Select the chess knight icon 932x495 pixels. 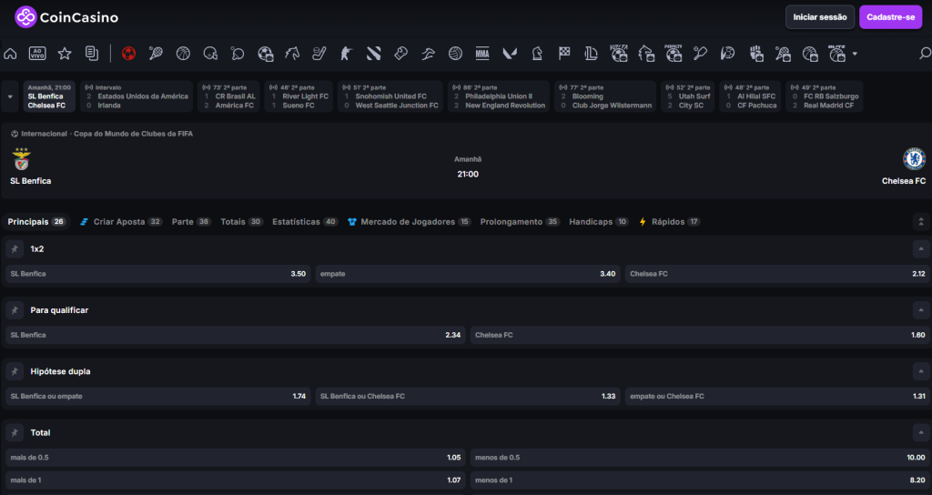(x=537, y=54)
